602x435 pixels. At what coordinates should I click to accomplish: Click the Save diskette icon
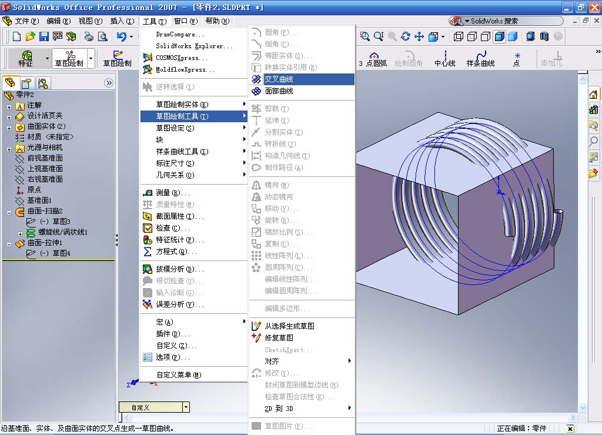click(44, 37)
